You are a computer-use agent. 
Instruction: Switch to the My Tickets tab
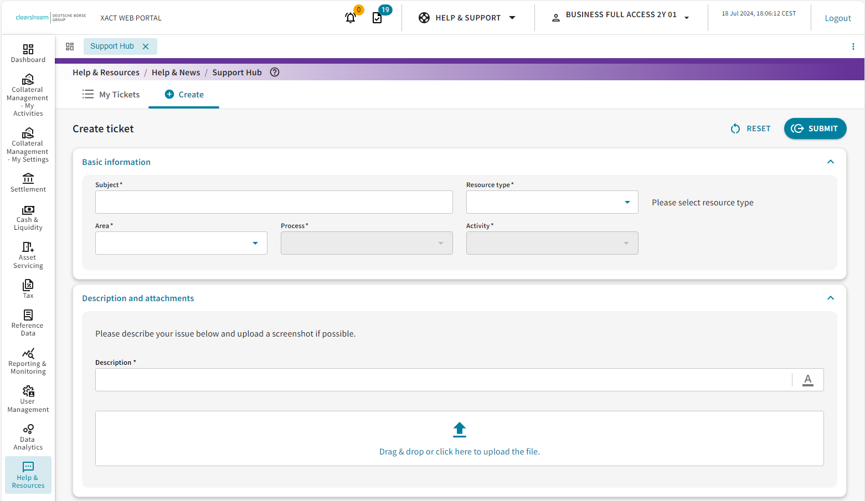[x=111, y=94]
